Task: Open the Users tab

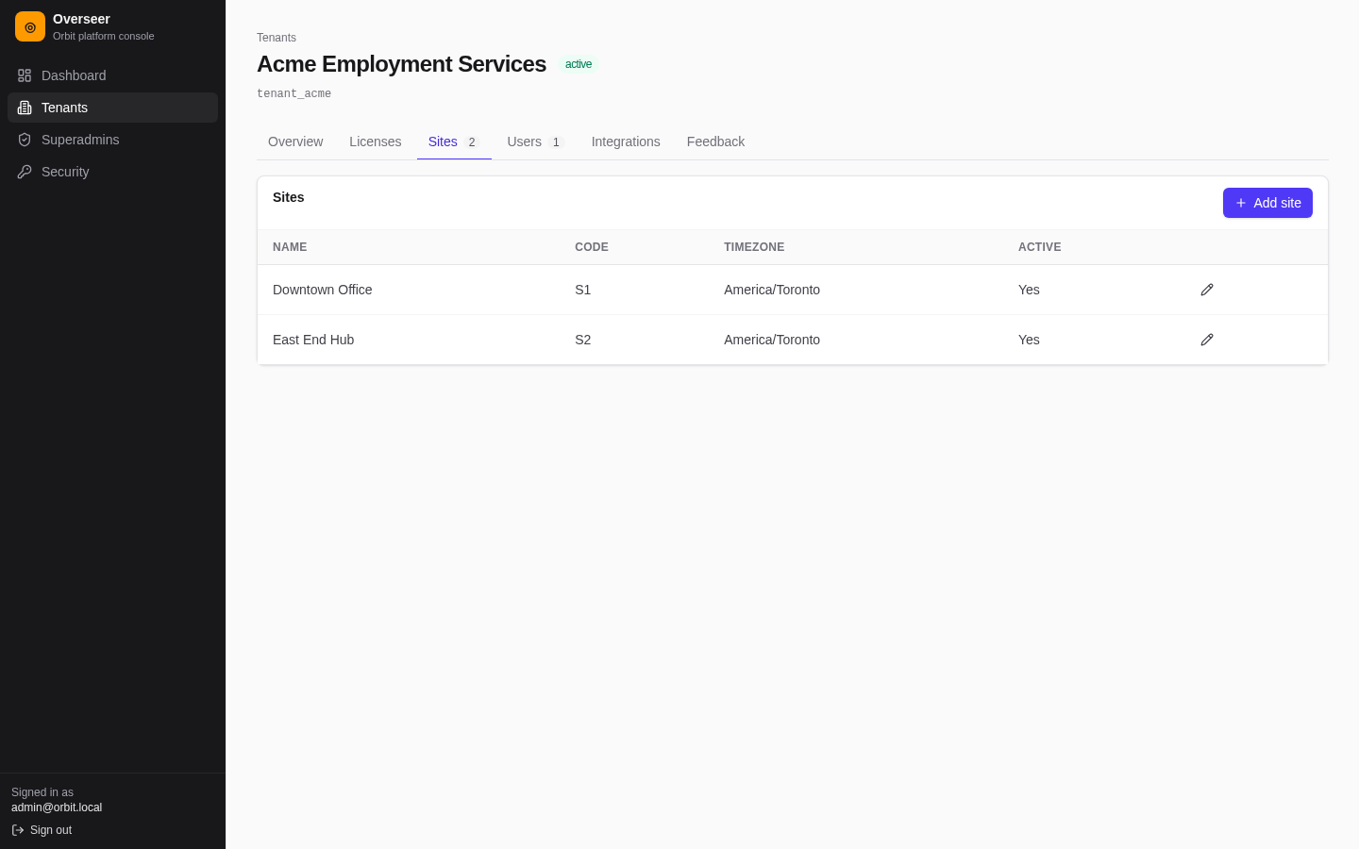Action: click(535, 141)
